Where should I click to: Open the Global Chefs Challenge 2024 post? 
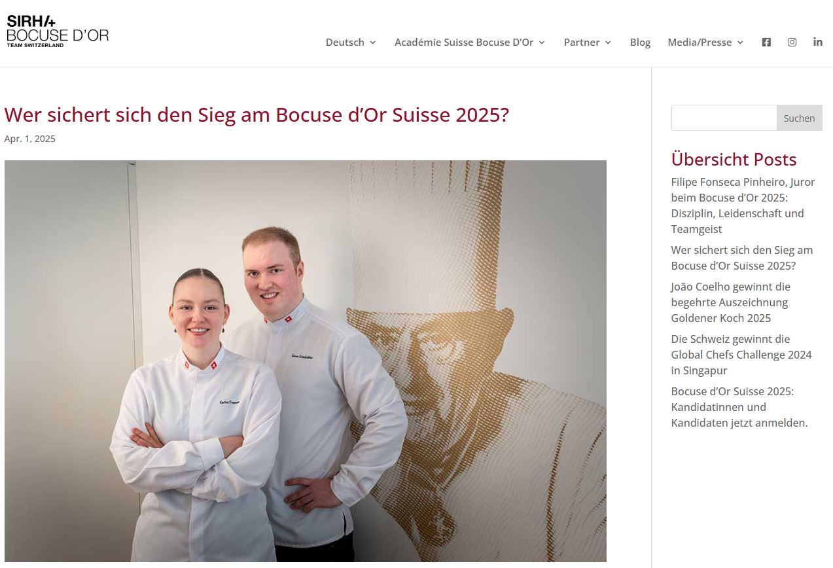pos(741,355)
